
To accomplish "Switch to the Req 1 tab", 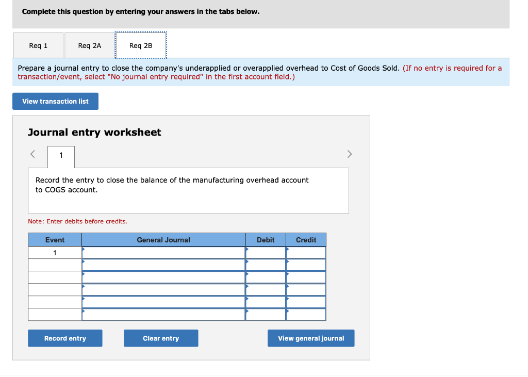I will coord(38,45).
